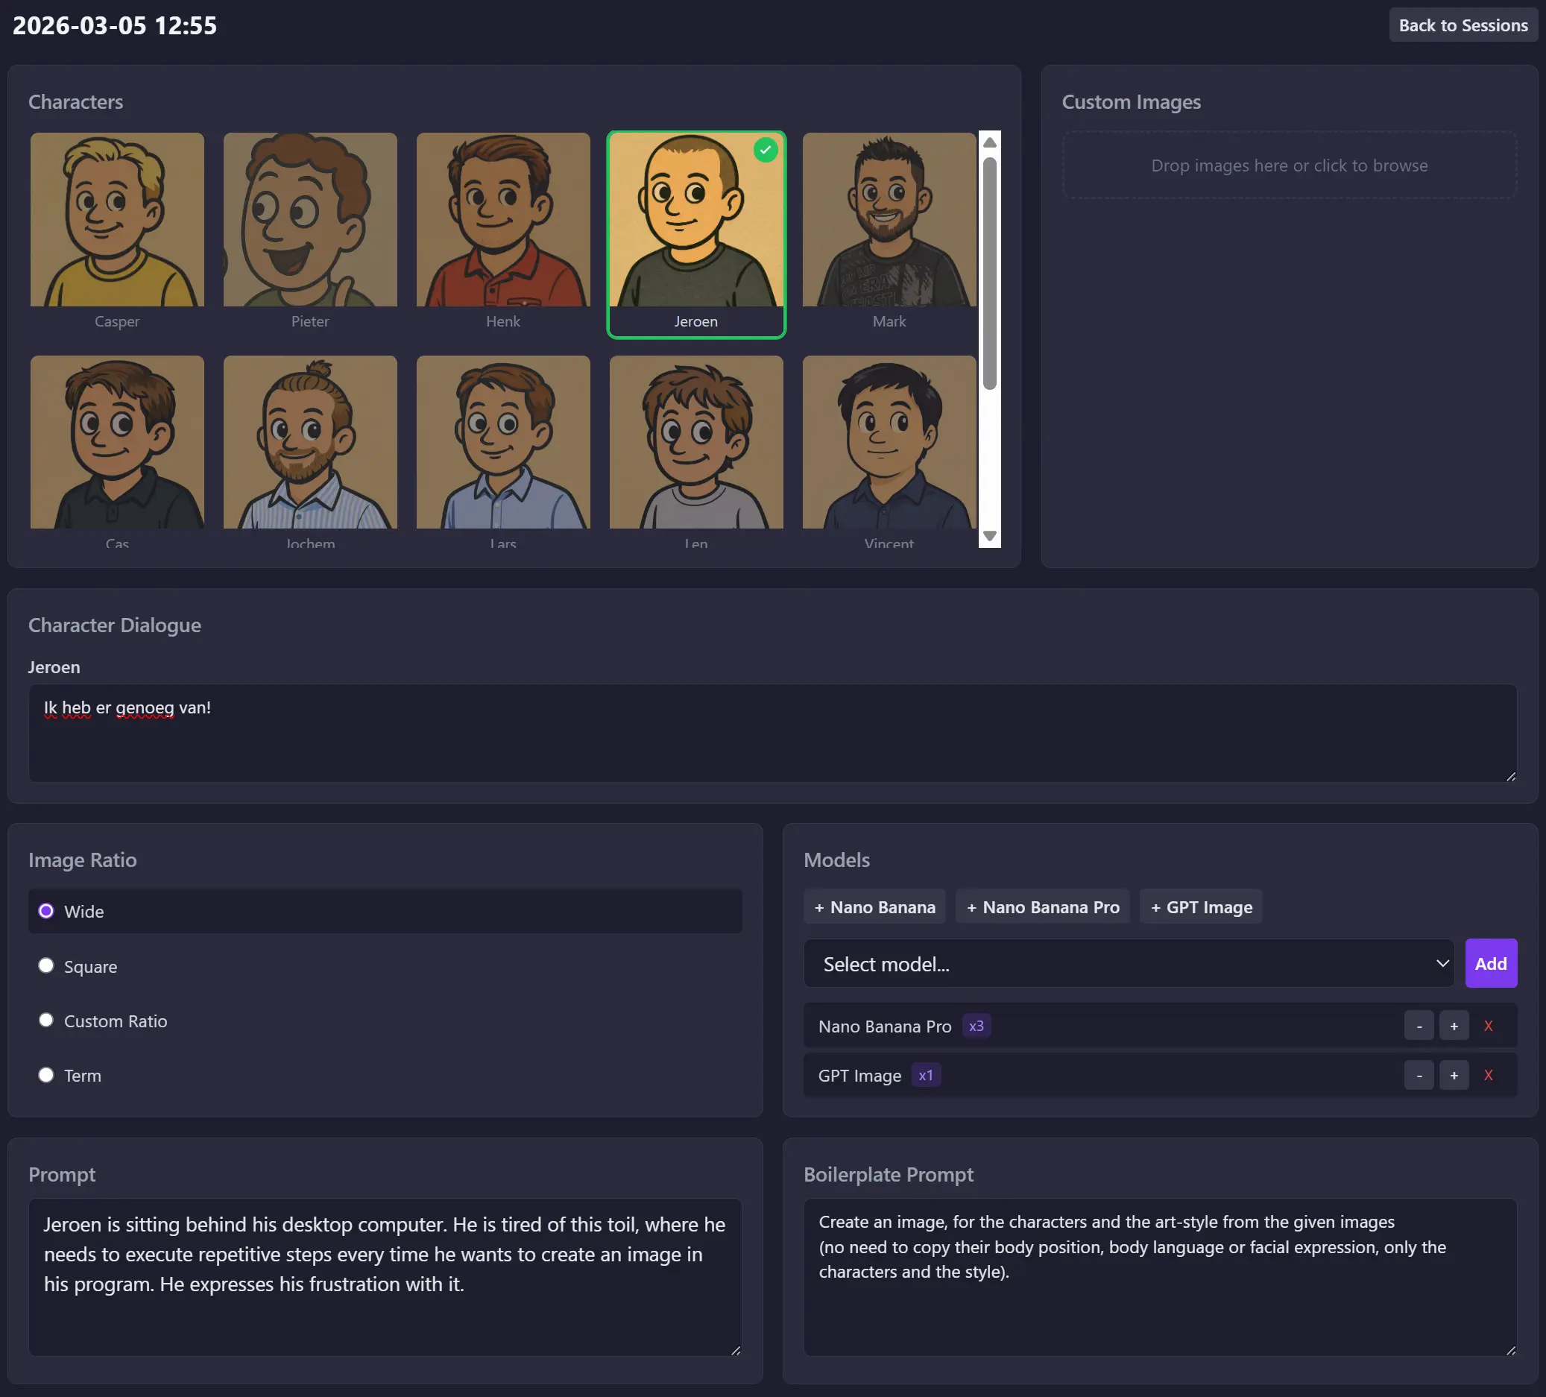
Task: Click the custom images drop zone
Action: pos(1289,165)
